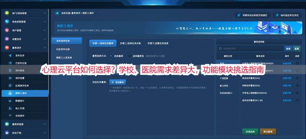Viewport: 306px width, 139px height.
Task: Click the green 完成选择 button
Action: click(x=250, y=132)
